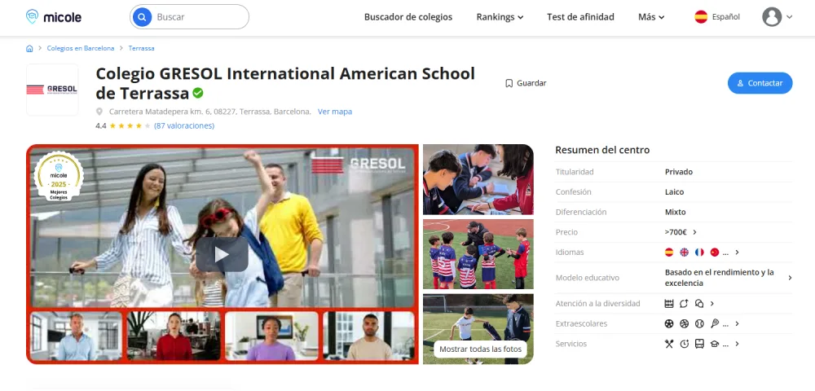Open the Rankings dropdown menu
Image resolution: width=815 pixels, height=391 pixels.
click(500, 17)
